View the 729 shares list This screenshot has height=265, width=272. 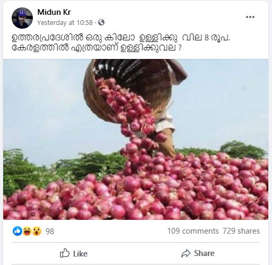click(x=241, y=231)
